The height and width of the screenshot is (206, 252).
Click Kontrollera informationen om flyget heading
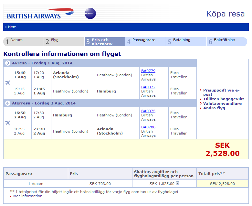tap(62, 54)
